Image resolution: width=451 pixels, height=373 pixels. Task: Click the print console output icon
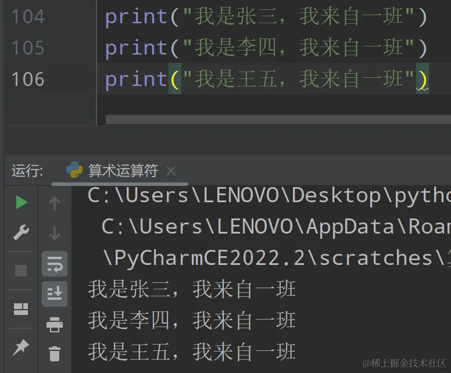tap(55, 325)
